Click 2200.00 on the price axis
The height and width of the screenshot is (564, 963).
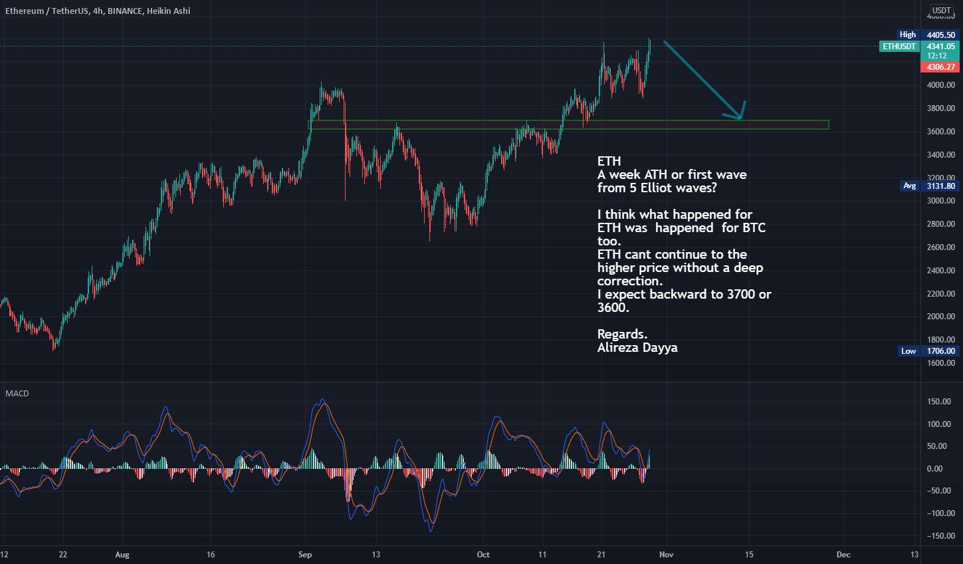(941, 294)
